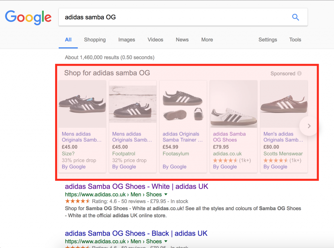The height and width of the screenshot is (248, 334).
Task: Open the Scotts Menswear maroon shoe thumbnail
Action: (x=284, y=104)
